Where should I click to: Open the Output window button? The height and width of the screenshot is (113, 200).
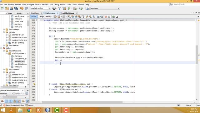click(29, 105)
